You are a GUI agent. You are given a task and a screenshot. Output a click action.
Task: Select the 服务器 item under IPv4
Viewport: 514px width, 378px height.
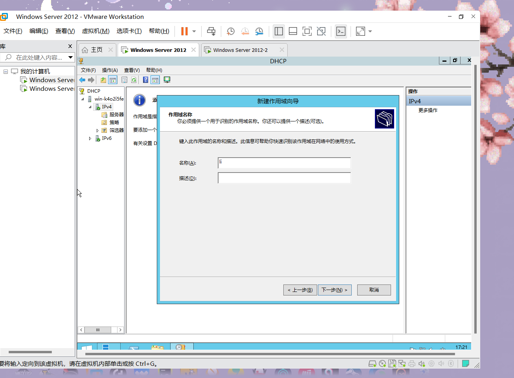tap(112, 115)
